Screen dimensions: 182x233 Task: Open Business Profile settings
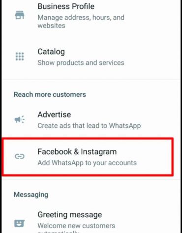point(91,16)
